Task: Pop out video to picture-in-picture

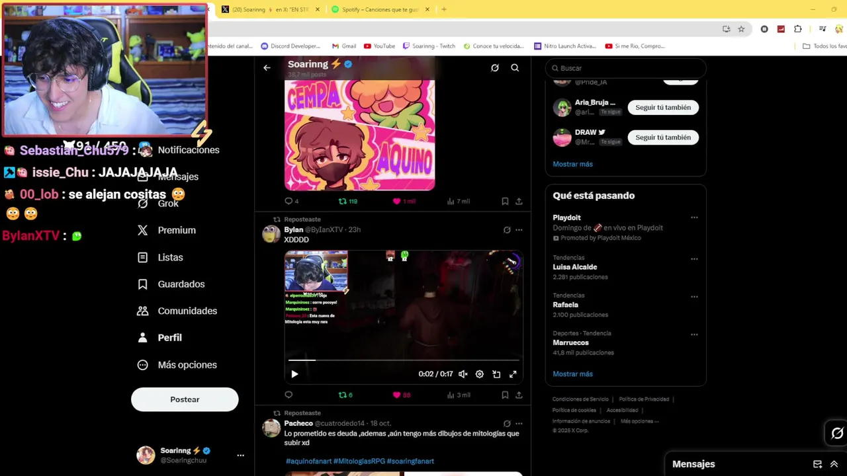Action: [x=496, y=374]
